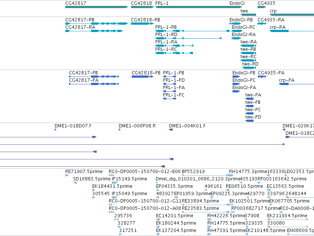Viewport: 314px width, 236px height.
Task: Select transcript twe-RC
Action: click(248, 60)
